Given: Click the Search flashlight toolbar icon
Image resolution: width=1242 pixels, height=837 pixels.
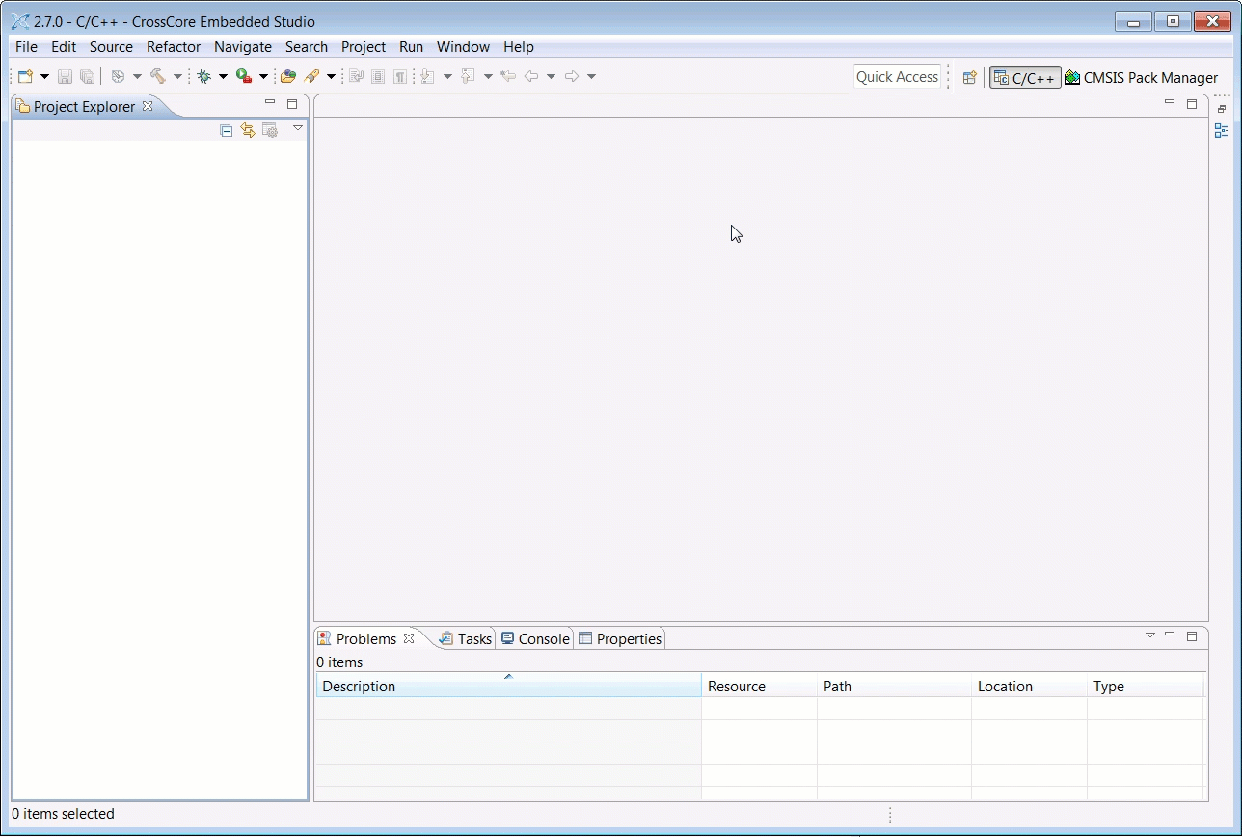Looking at the screenshot, I should [x=311, y=76].
